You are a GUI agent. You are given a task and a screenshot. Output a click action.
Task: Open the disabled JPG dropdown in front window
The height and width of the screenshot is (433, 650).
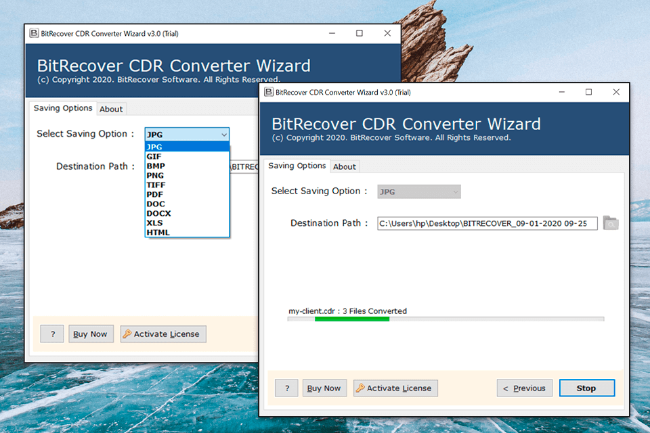[418, 191]
